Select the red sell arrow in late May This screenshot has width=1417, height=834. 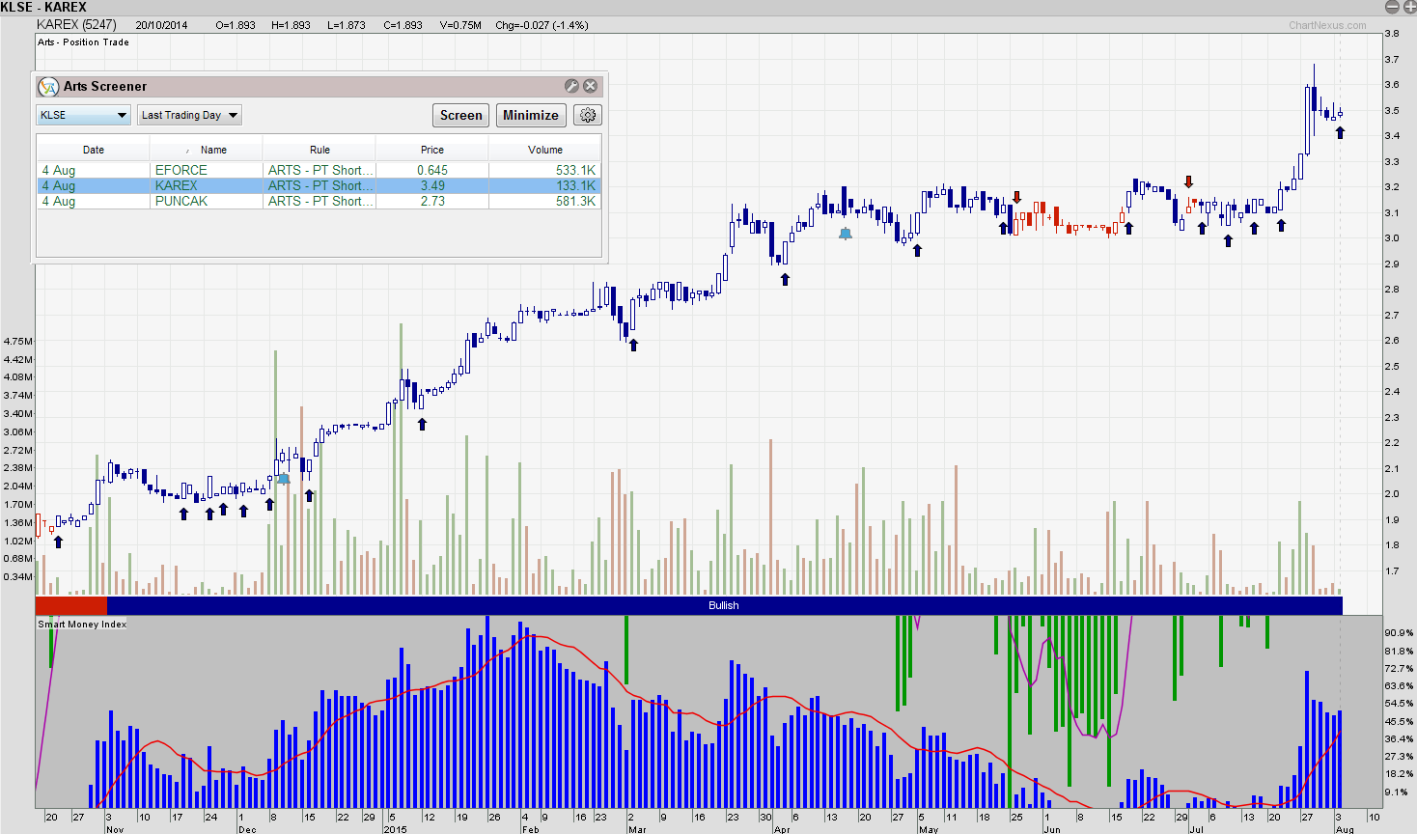(x=1016, y=198)
